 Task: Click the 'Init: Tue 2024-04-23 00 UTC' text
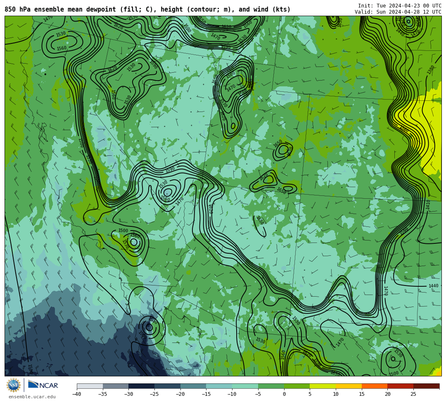400,6
